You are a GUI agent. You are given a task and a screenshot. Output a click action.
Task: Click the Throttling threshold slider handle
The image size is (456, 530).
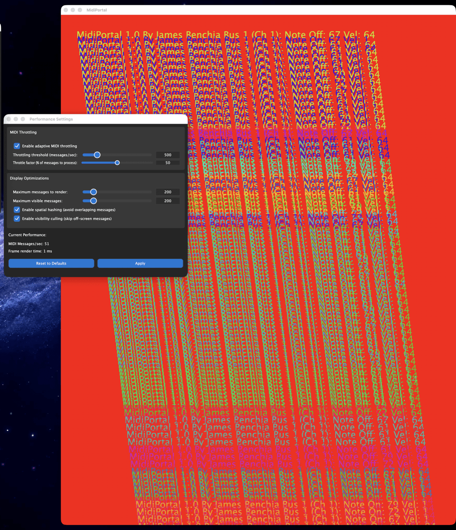pyautogui.click(x=97, y=155)
